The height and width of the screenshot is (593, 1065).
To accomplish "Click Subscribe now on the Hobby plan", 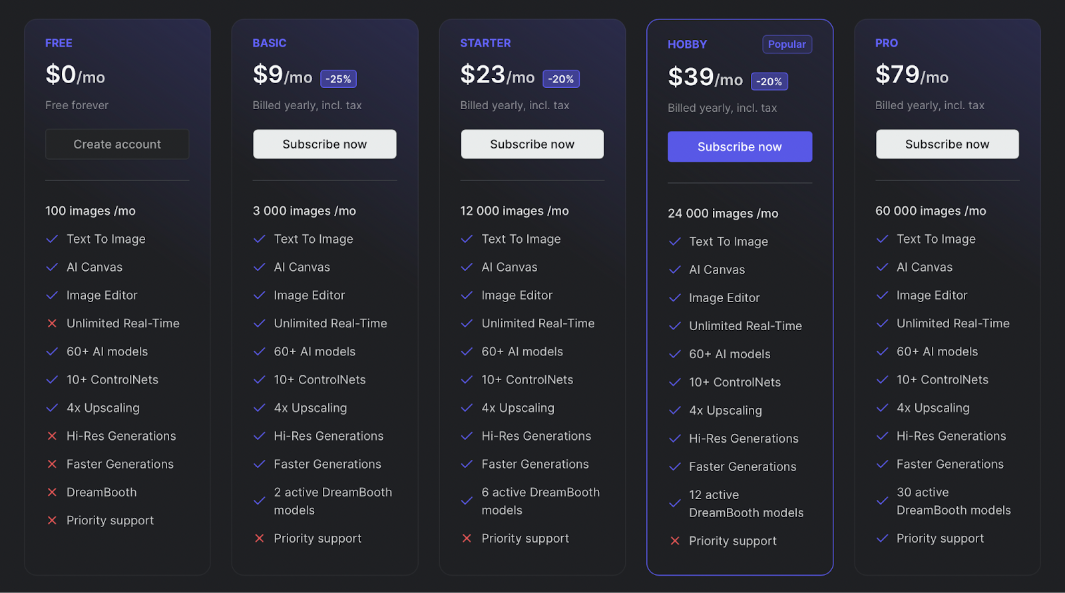I will tap(740, 147).
